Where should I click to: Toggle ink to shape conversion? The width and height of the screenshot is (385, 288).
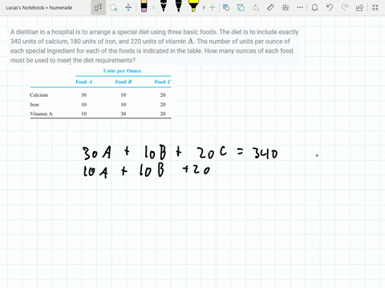click(226, 7)
